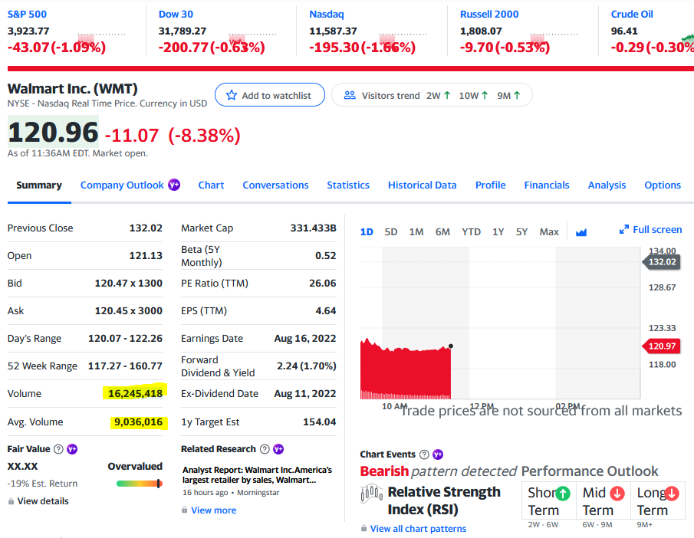Click the highlighted Volume value 16,245,418
This screenshot has width=694, height=538.
(135, 393)
